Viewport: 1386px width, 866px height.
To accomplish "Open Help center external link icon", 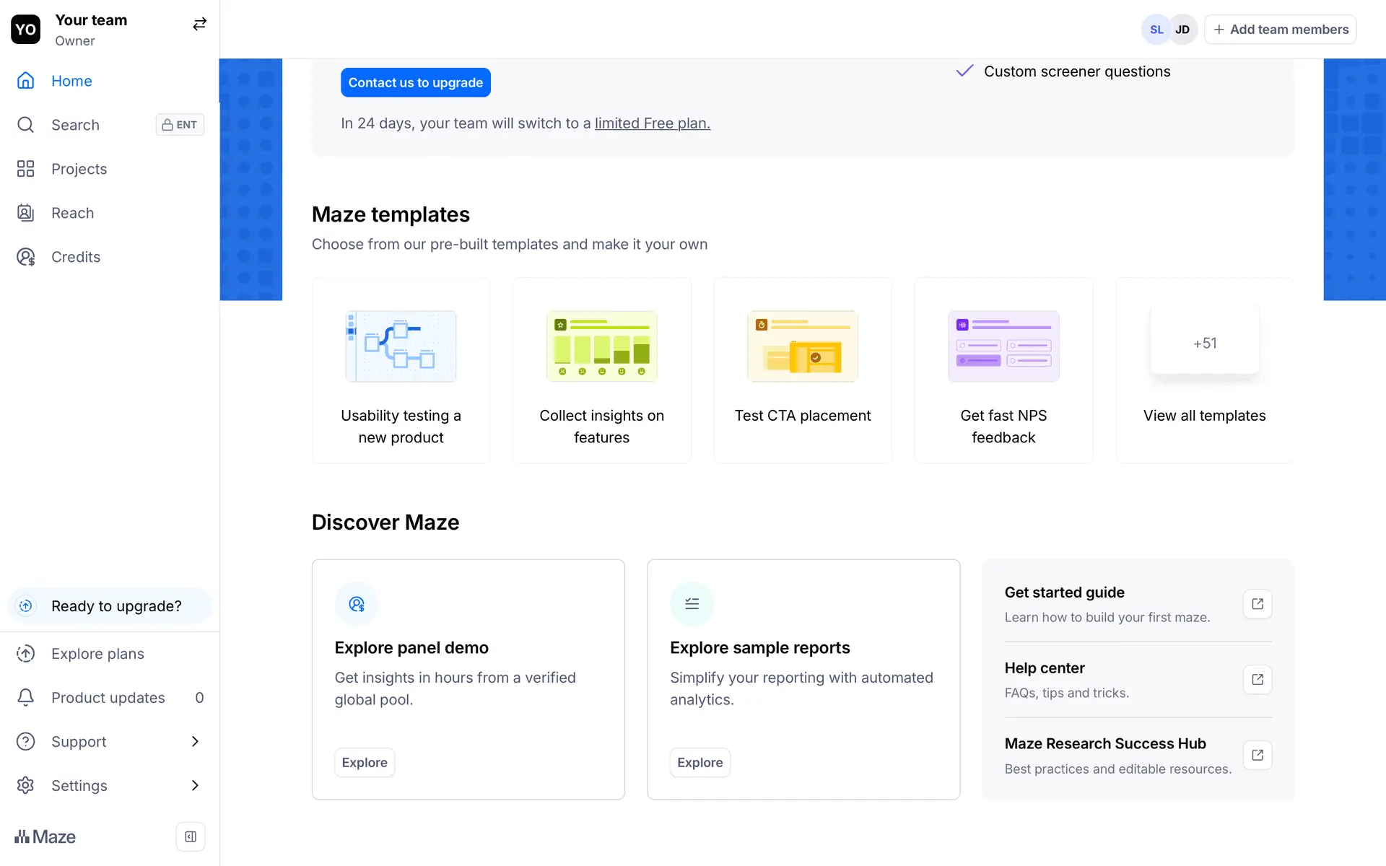I will coord(1257,680).
